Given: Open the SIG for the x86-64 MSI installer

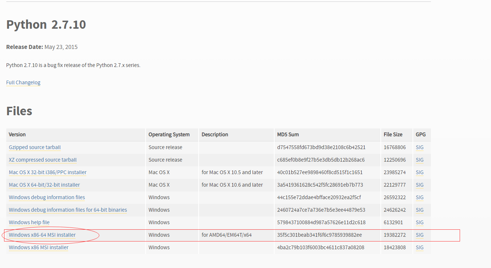Looking at the screenshot, I should pos(419,235).
